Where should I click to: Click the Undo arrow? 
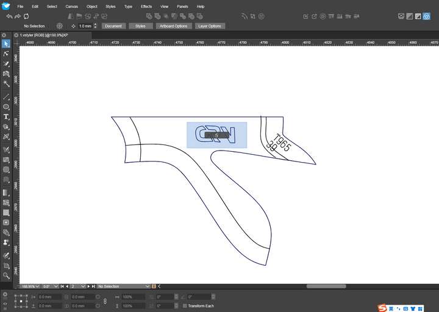[9, 16]
